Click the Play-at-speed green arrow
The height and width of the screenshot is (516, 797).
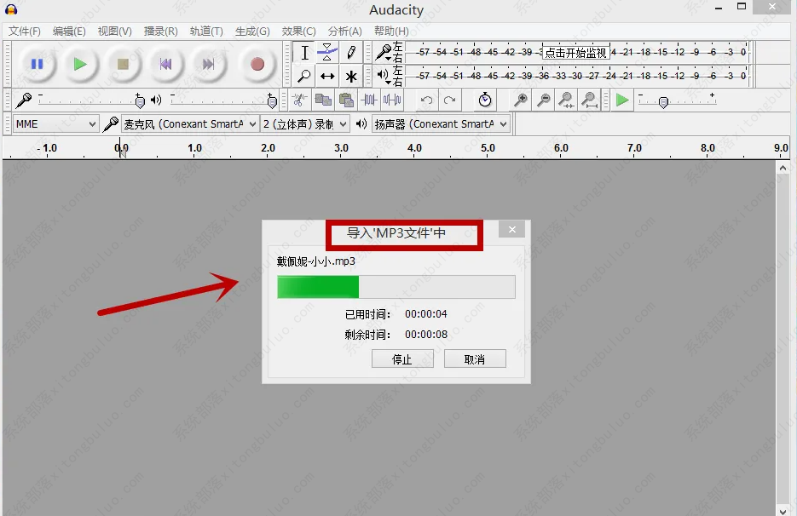coord(621,100)
